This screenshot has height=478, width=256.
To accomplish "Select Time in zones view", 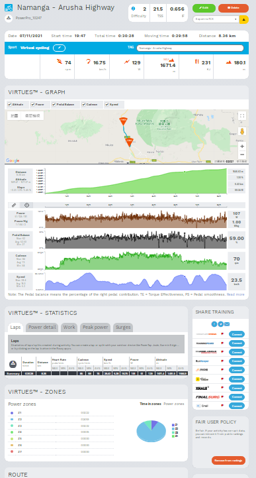I will pos(150,404).
